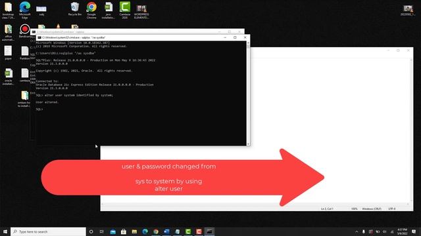Image resolution: width=421 pixels, height=236 pixels.
Task: Open the taskbar clock and date
Action: point(402,231)
